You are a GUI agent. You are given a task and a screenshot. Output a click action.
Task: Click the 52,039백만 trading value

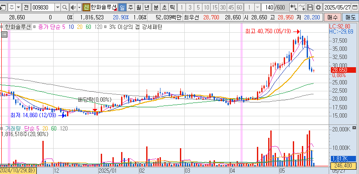click(168, 18)
